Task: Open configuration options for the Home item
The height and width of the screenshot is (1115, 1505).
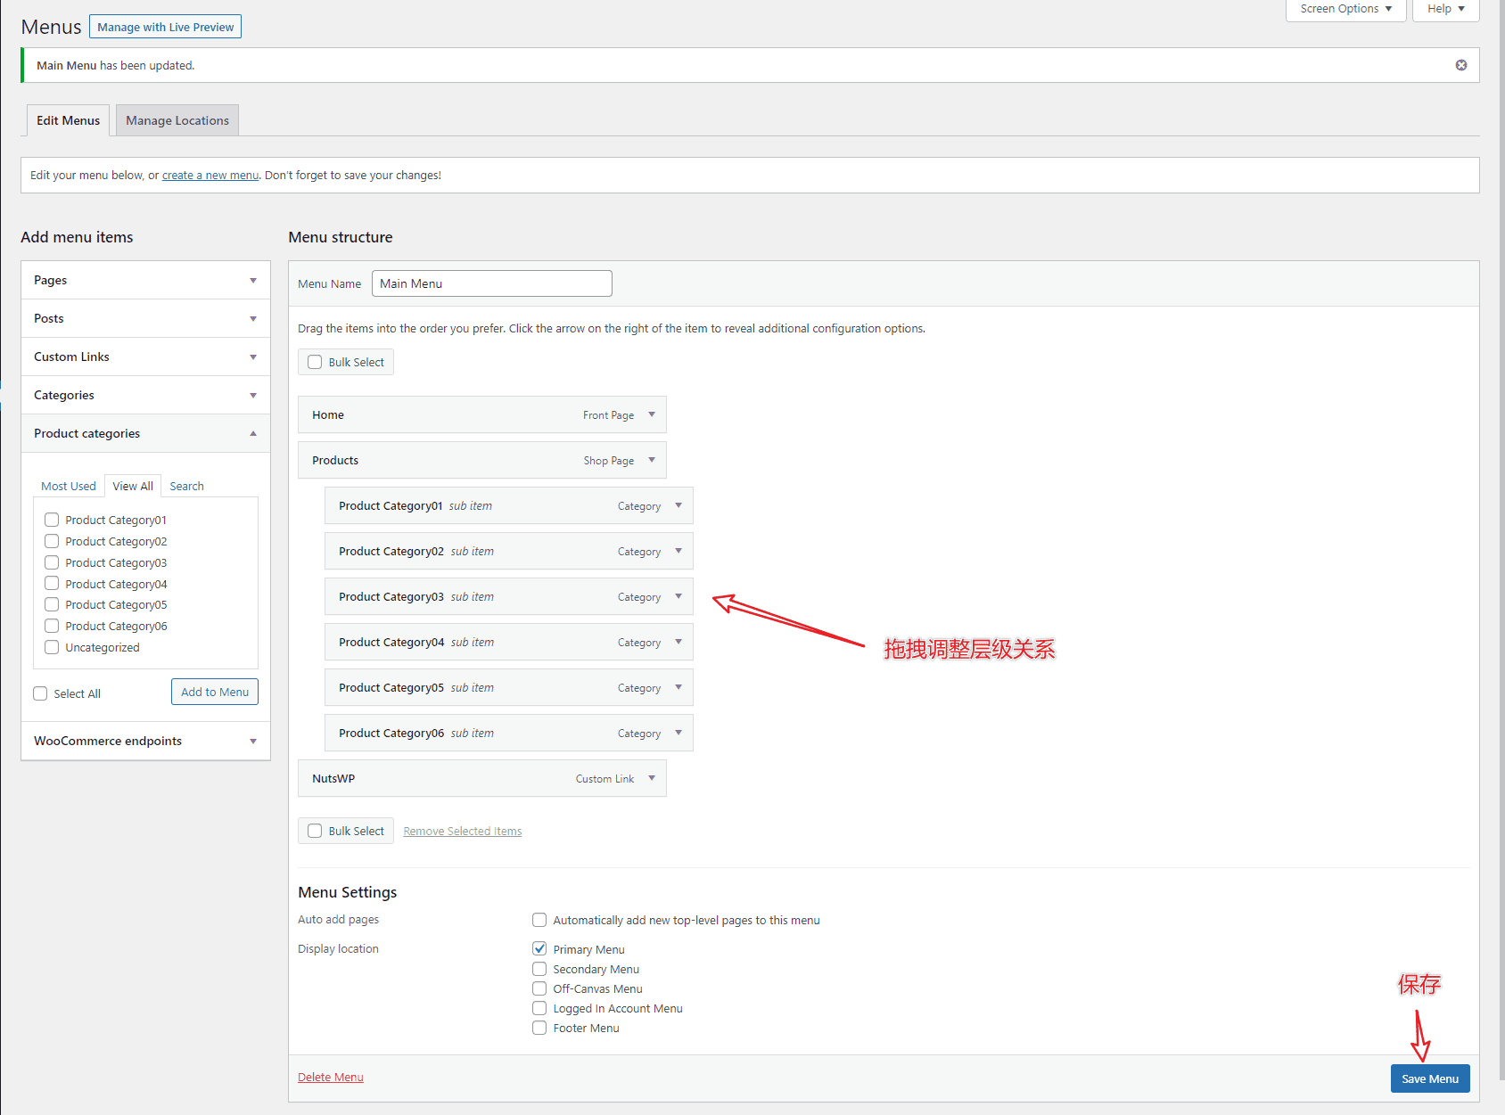Action: pyautogui.click(x=652, y=414)
